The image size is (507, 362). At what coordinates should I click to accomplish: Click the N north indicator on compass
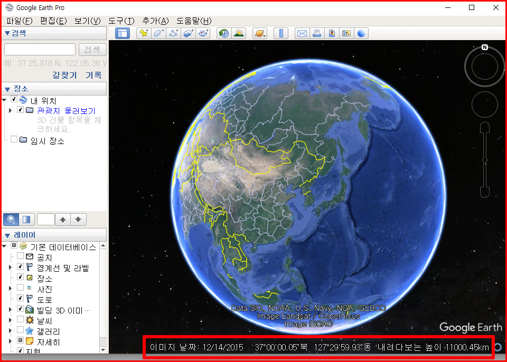click(485, 47)
